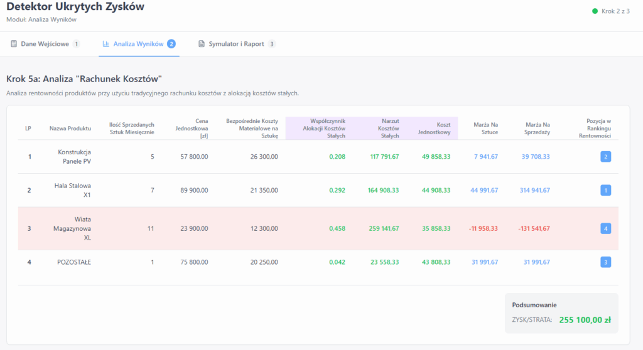Click ranking badge 3 for POZOSTAŁE row
The height and width of the screenshot is (350, 643).
coord(605,262)
